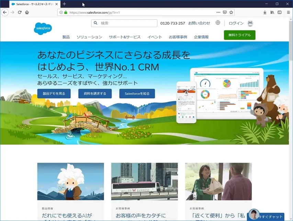Bookmark this page with star icon
The width and height of the screenshot is (293, 221).
point(231,12)
